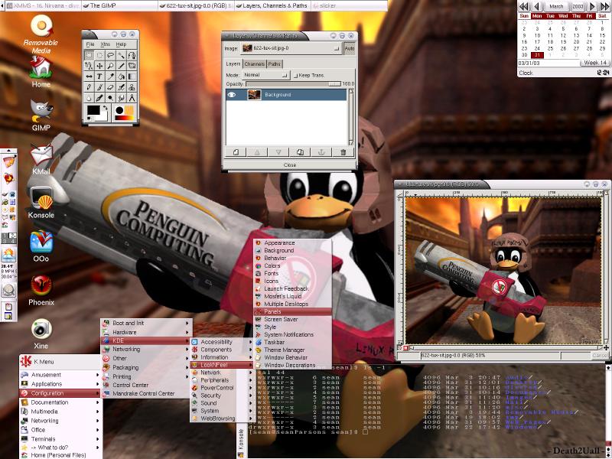Viewport: 612px width, 459px height.
Task: Expand the Multimedia submenu in K Menu
Action: coord(60,412)
